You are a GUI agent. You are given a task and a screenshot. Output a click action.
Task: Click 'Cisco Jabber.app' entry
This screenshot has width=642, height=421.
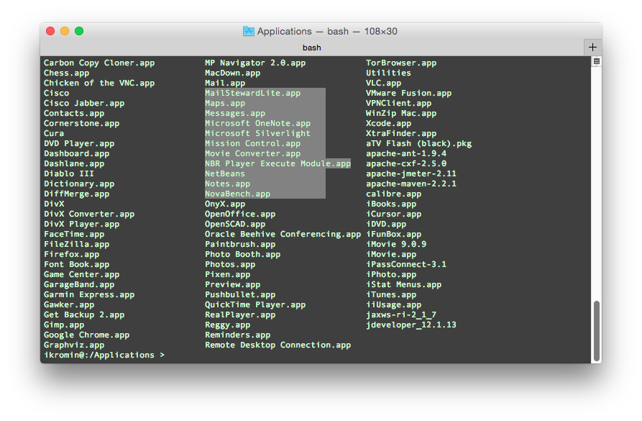tap(84, 104)
